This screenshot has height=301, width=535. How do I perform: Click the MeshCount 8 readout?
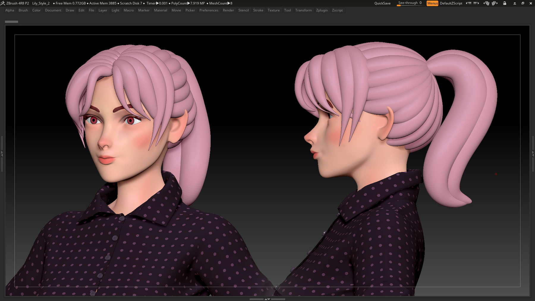pyautogui.click(x=221, y=3)
